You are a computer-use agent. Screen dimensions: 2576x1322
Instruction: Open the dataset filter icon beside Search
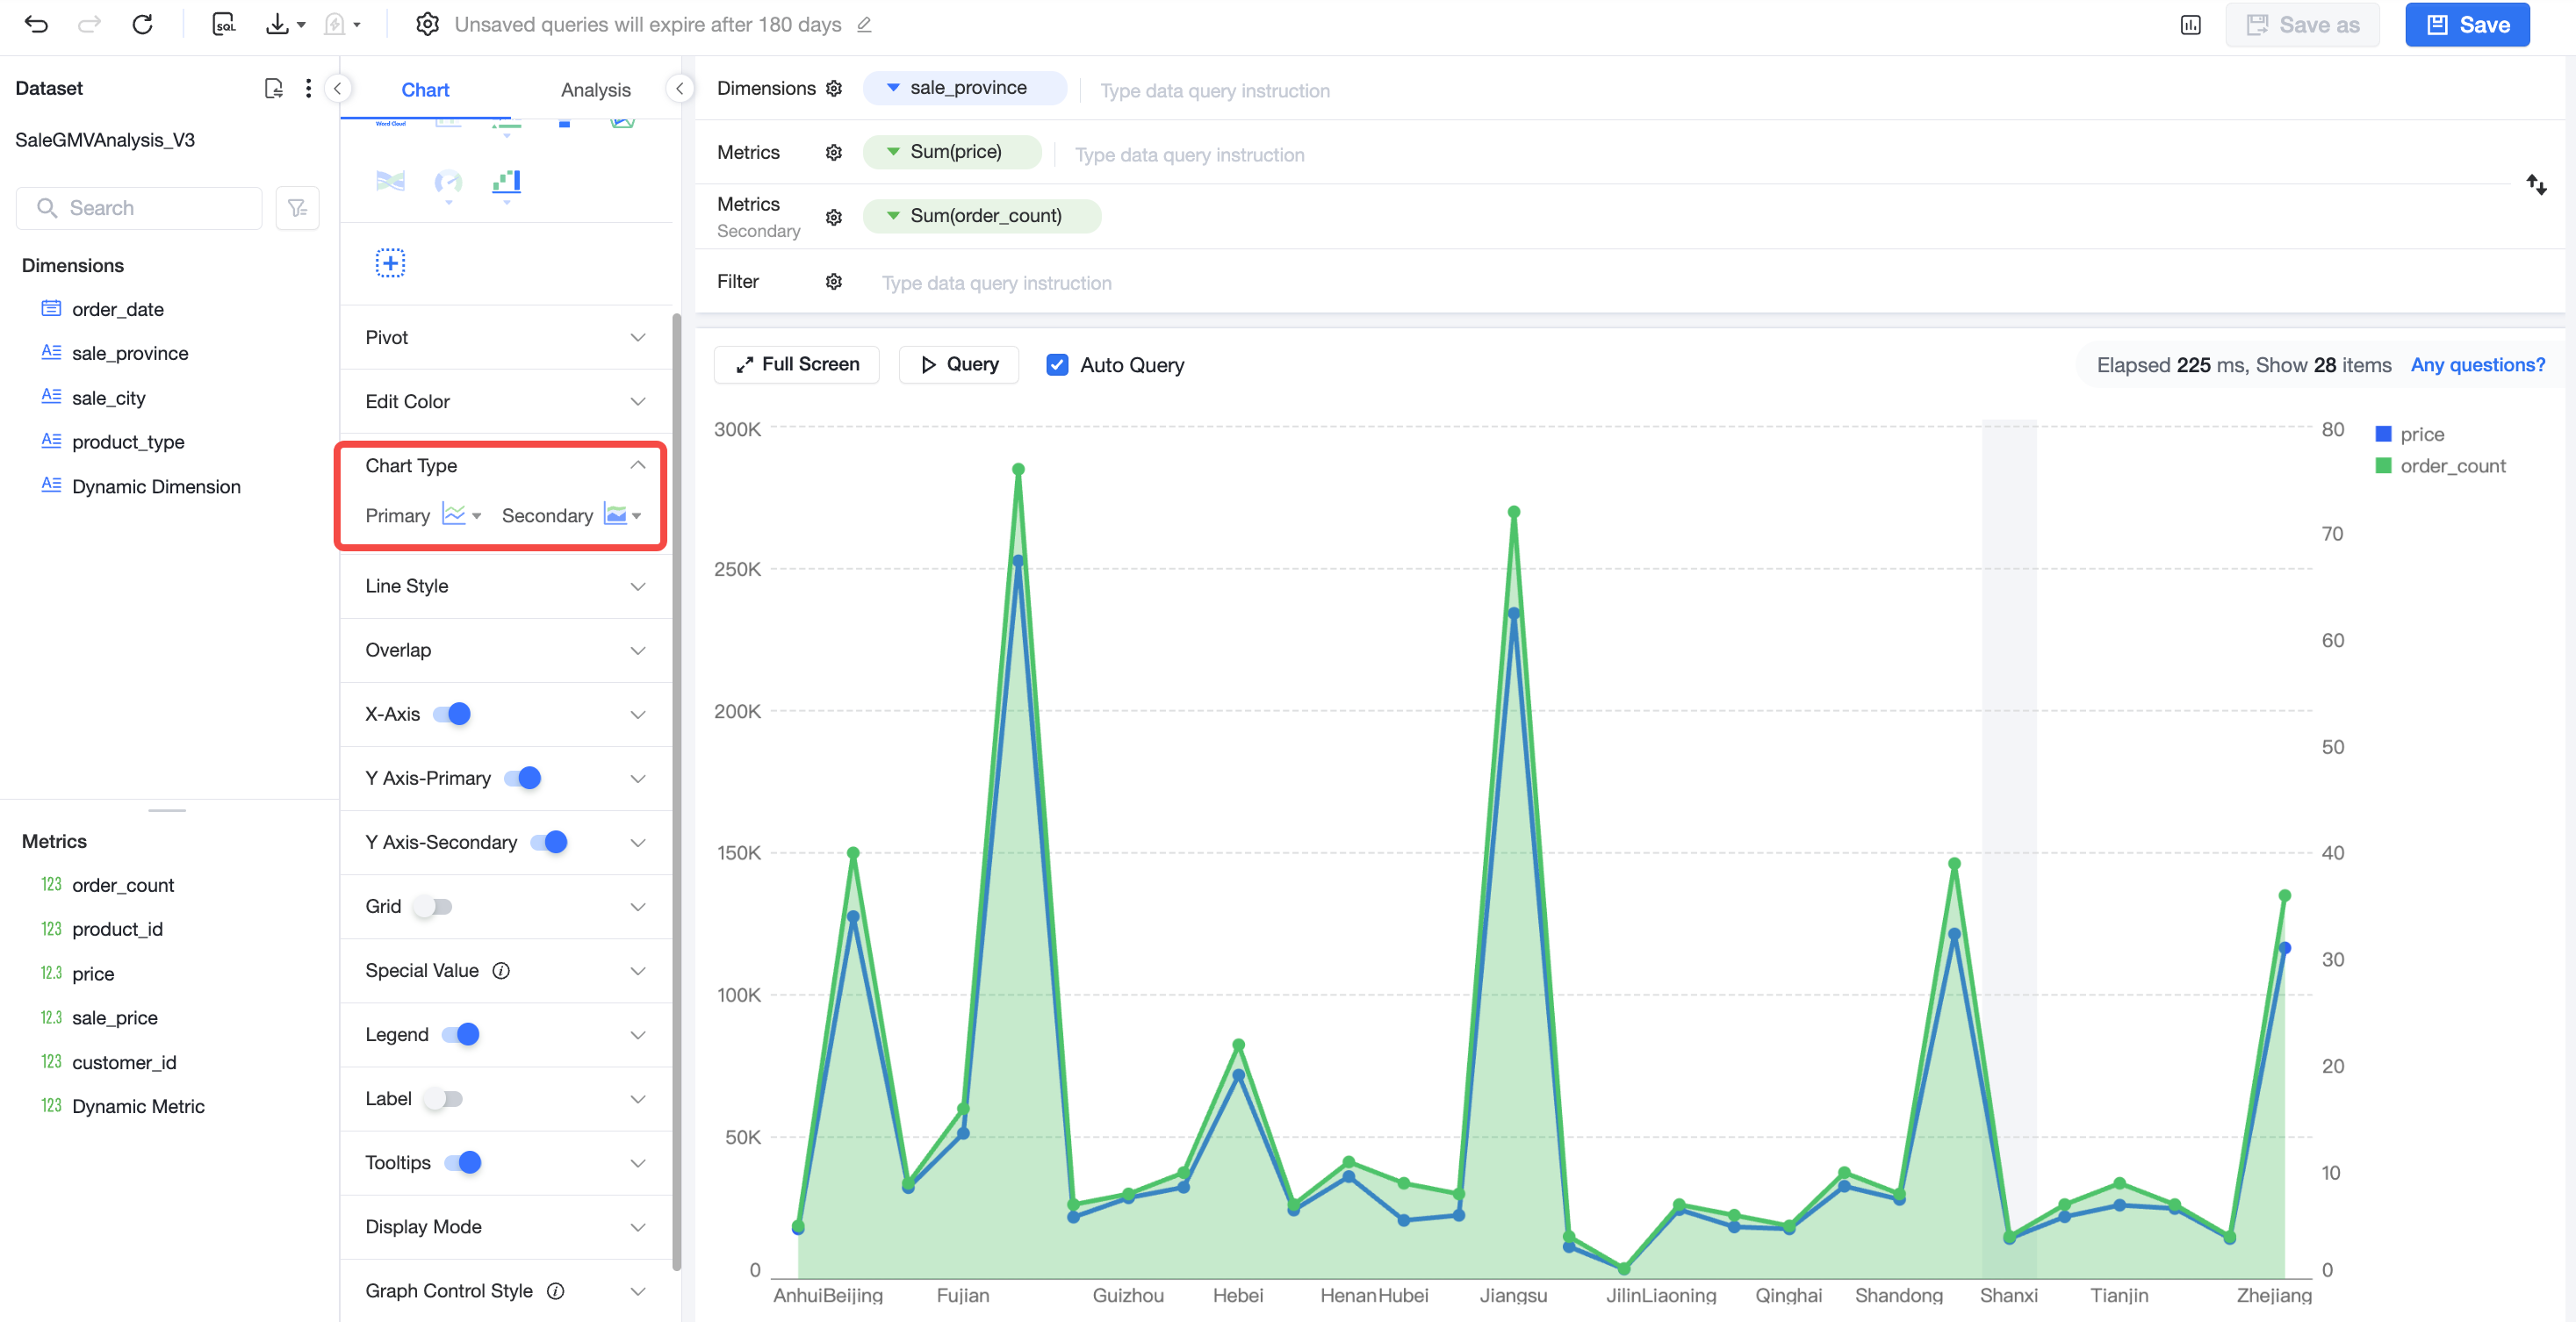point(297,208)
